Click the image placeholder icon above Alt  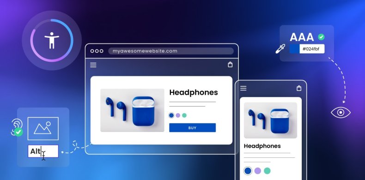coord(43,129)
